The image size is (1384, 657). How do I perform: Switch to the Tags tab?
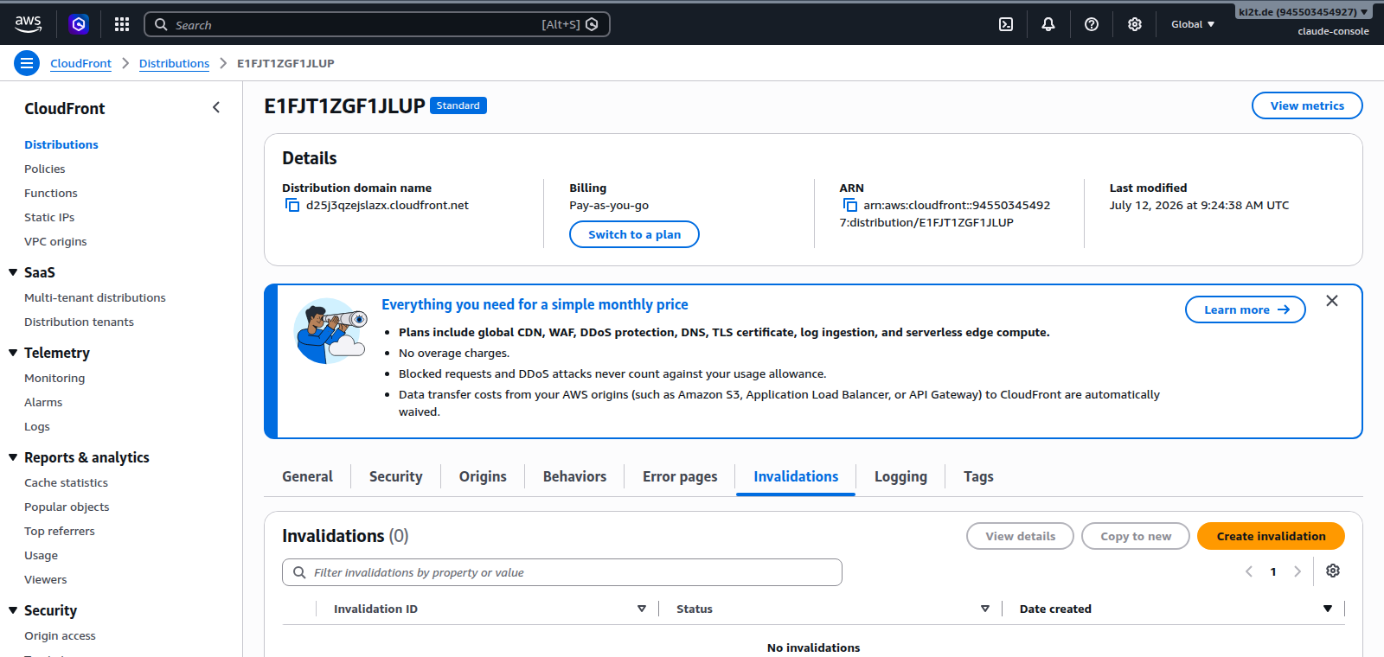tap(978, 476)
